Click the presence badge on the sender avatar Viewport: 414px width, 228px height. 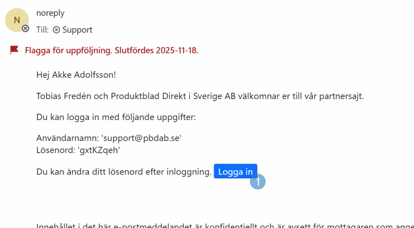pyautogui.click(x=25, y=29)
